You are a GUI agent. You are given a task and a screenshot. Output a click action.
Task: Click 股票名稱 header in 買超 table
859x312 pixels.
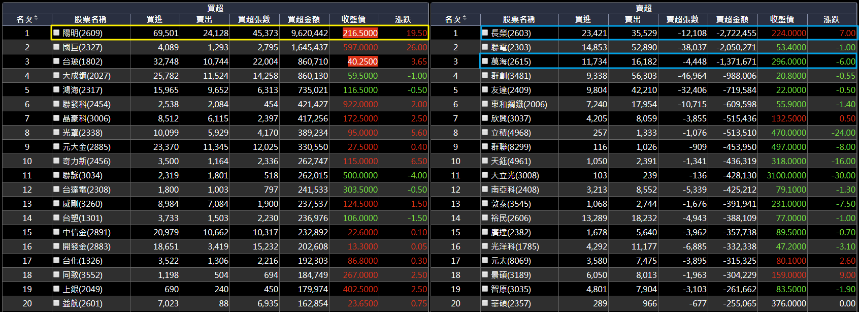pyautogui.click(x=90, y=19)
